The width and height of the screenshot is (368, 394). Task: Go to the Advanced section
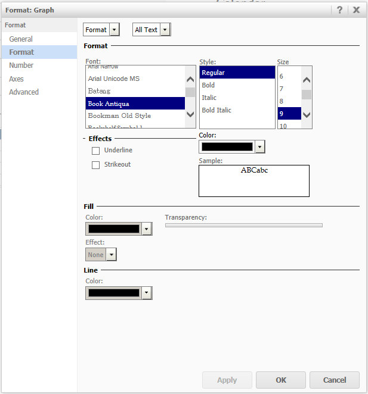tap(24, 92)
